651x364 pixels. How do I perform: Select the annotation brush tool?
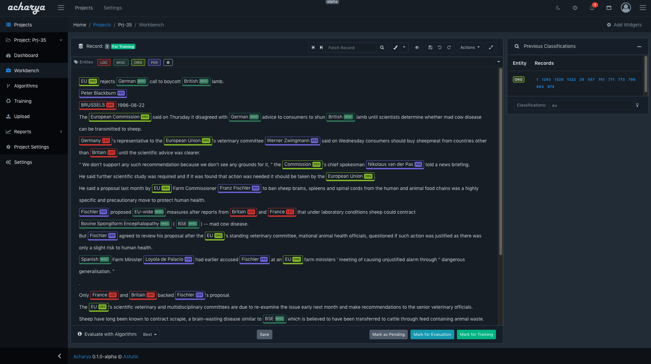coord(395,47)
